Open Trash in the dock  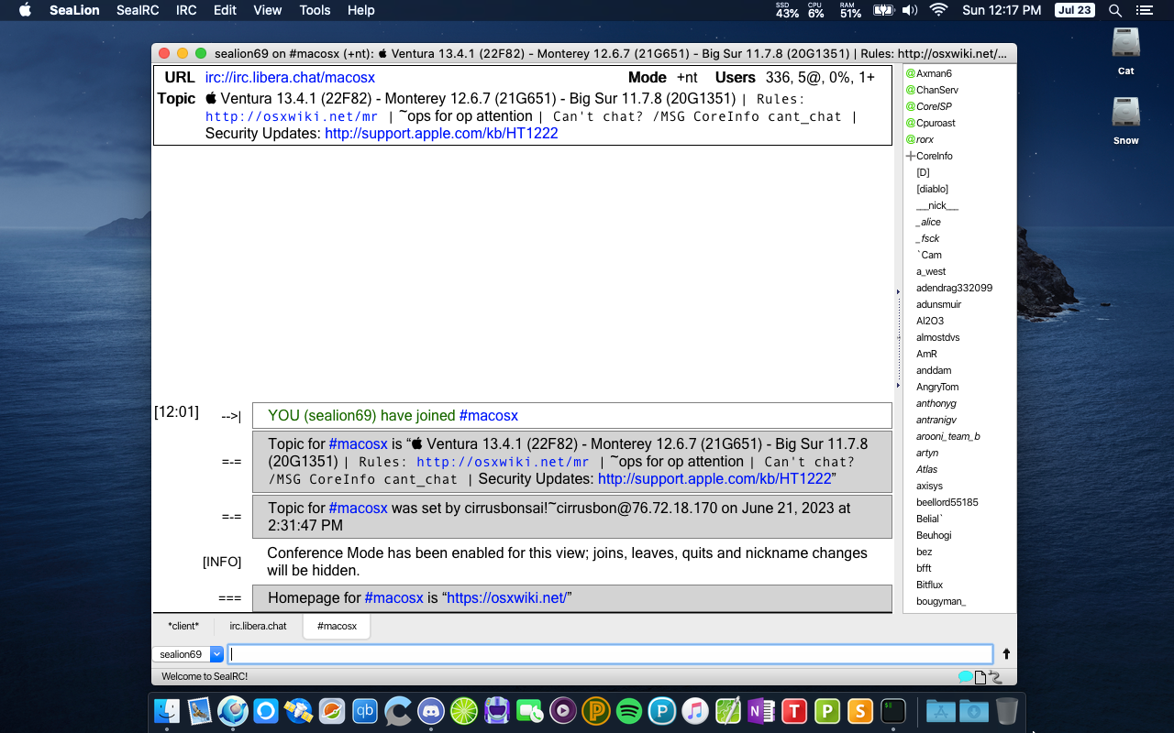1006,710
